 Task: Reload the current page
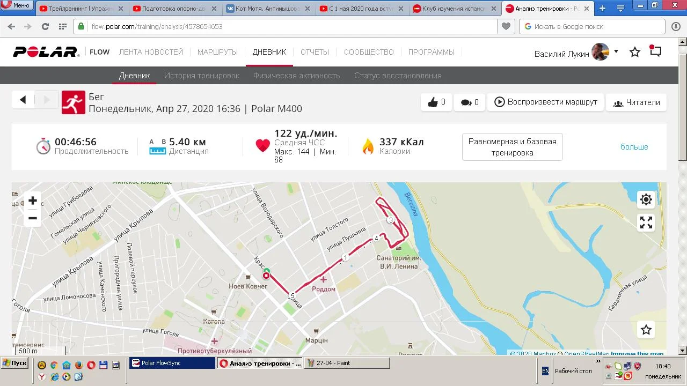(x=45, y=26)
